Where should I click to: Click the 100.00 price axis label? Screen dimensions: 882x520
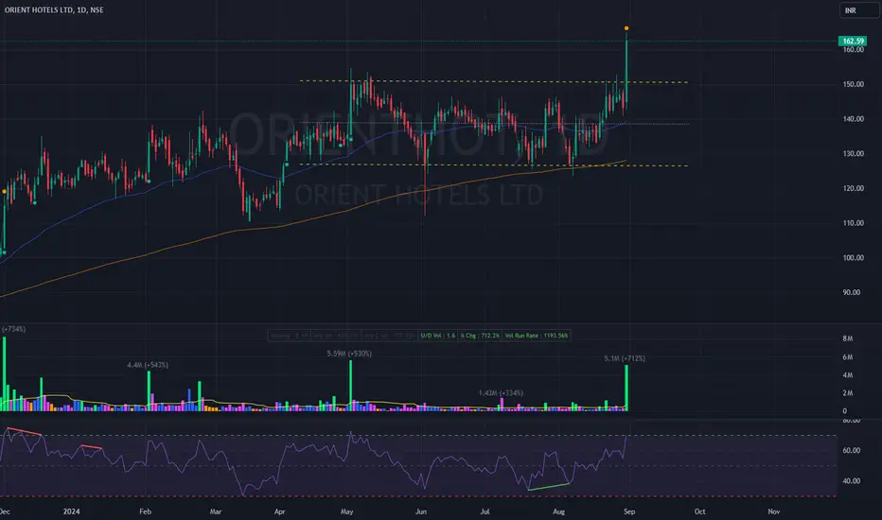[853, 257]
